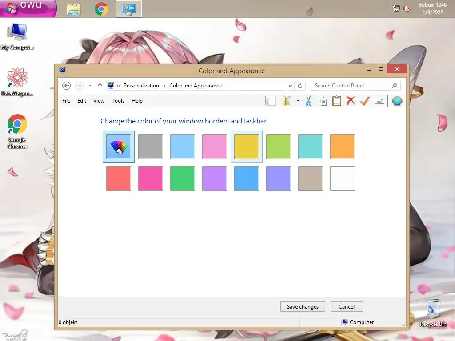Image resolution: width=455 pixels, height=341 pixels.
Task: Maximize the Color and Appearance window
Action: (x=381, y=69)
